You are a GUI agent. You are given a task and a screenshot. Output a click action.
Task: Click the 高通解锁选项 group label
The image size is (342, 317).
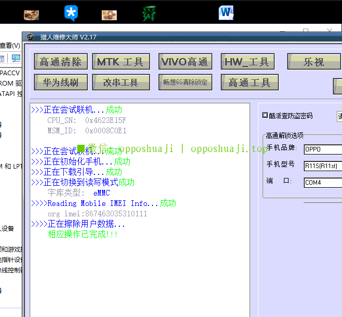[x=284, y=135]
